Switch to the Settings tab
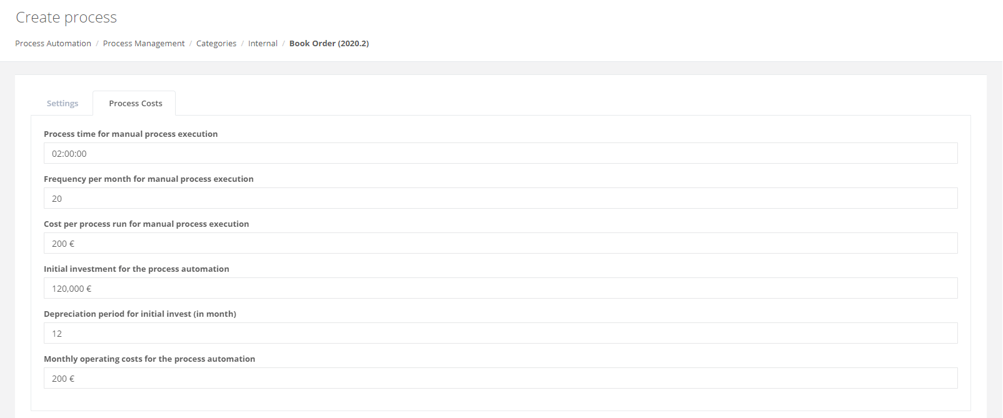This screenshot has height=418, width=1003. point(63,104)
